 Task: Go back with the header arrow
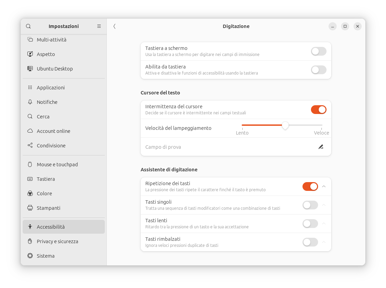click(115, 26)
